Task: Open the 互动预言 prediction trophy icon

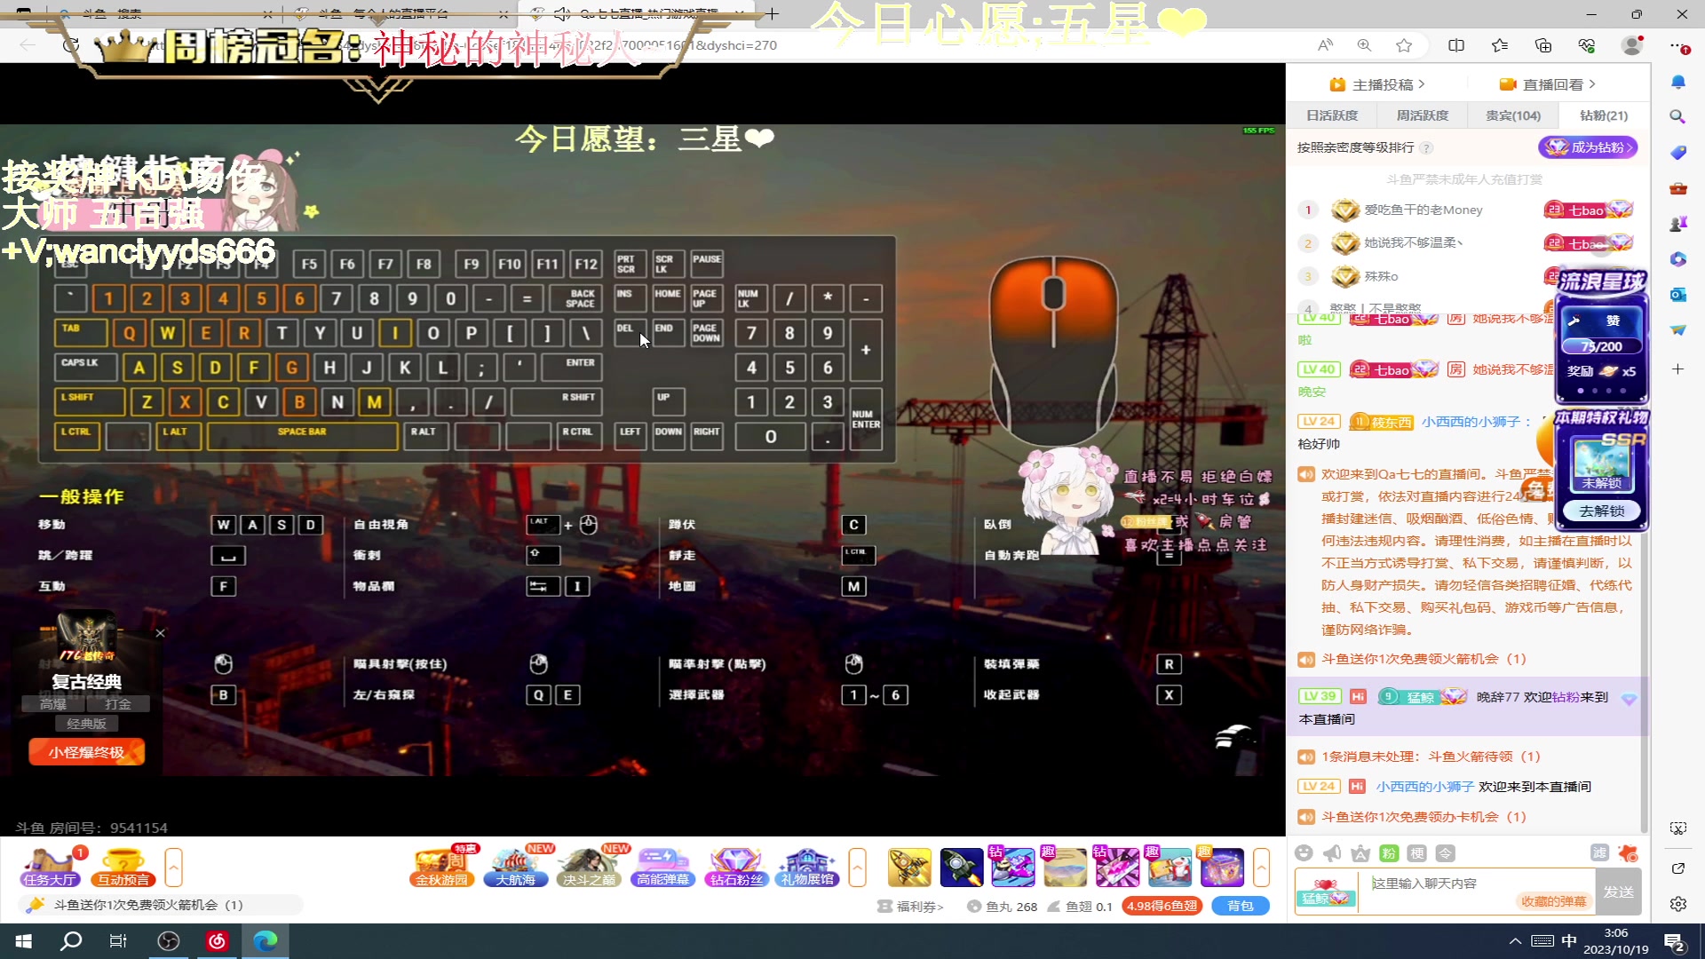Action: point(123,868)
